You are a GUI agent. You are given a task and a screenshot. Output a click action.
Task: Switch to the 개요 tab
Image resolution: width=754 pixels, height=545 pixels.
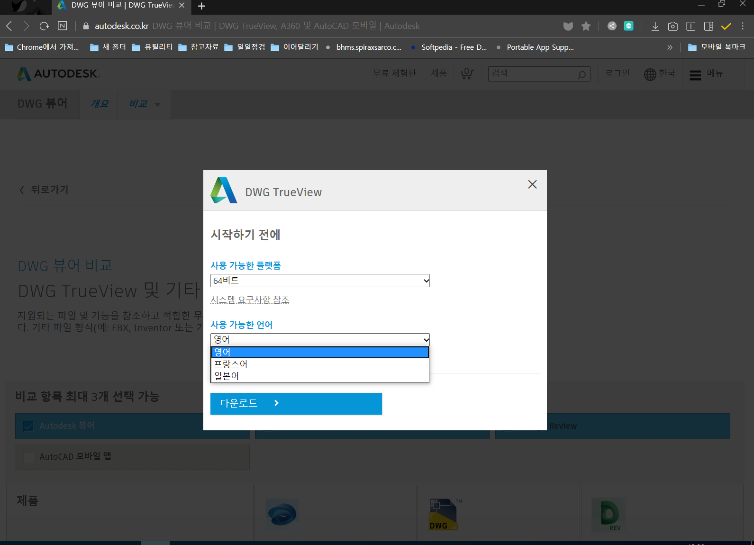100,104
